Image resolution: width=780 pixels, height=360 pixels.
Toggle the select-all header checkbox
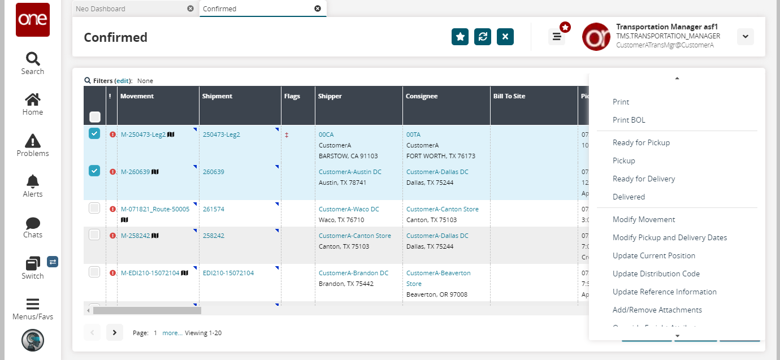point(95,117)
